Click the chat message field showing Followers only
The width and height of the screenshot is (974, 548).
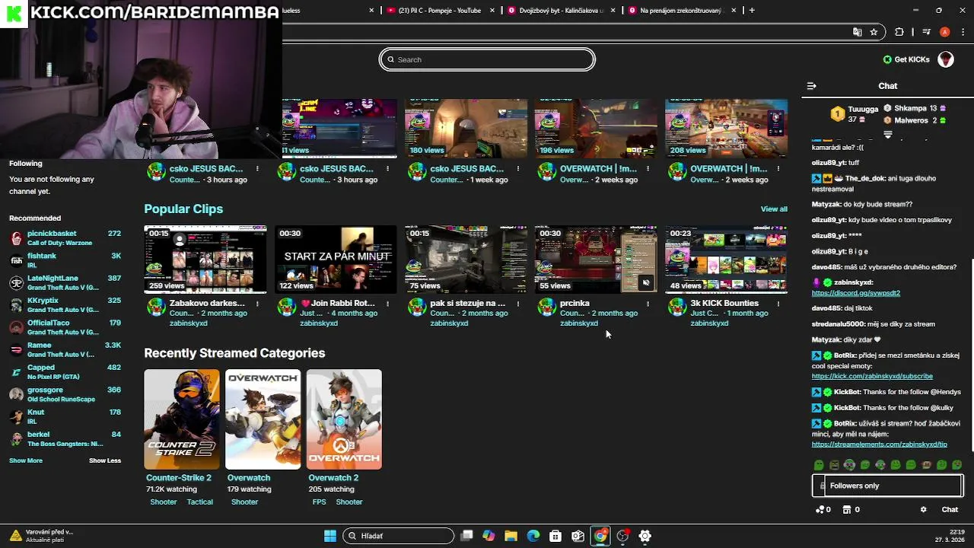pyautogui.click(x=887, y=486)
